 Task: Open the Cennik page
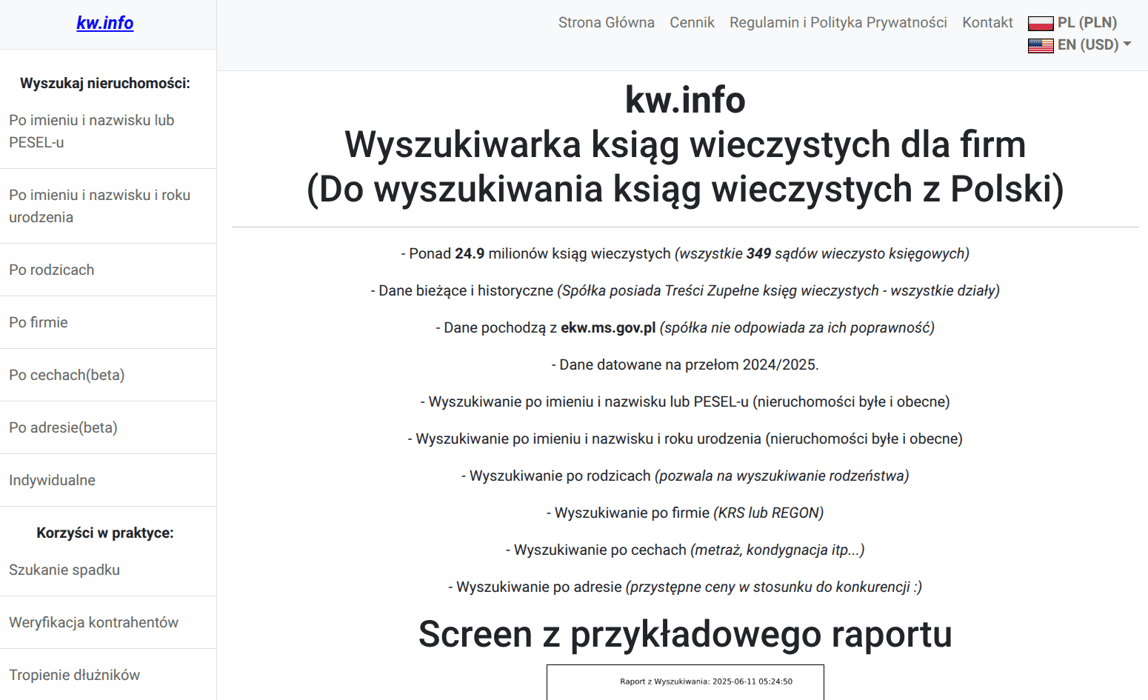coord(692,22)
